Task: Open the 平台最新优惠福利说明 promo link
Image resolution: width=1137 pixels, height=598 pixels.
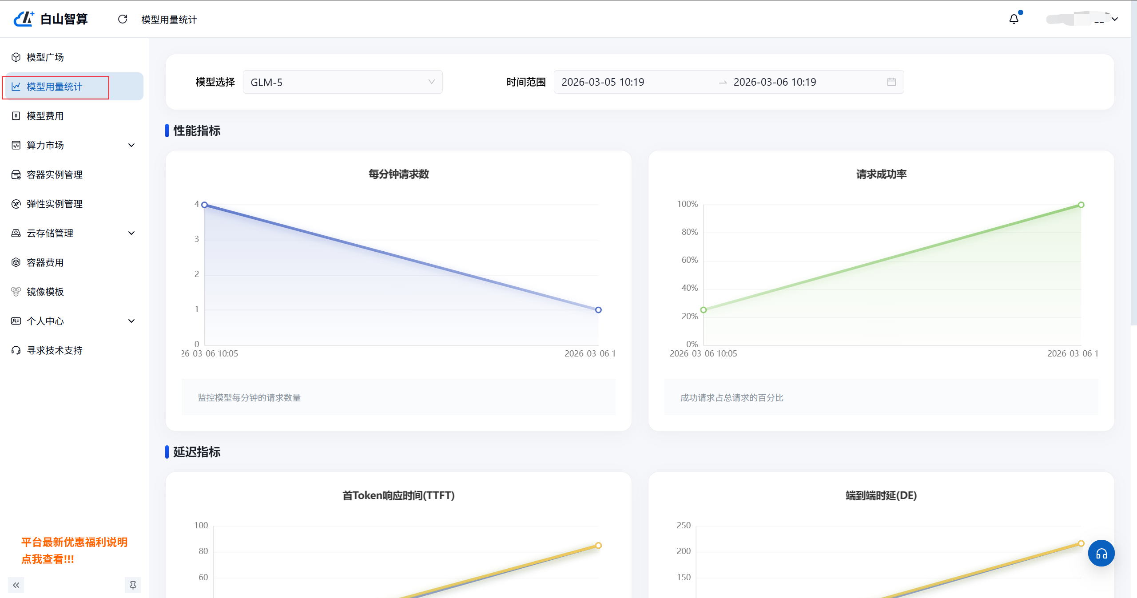Action: pyautogui.click(x=74, y=550)
